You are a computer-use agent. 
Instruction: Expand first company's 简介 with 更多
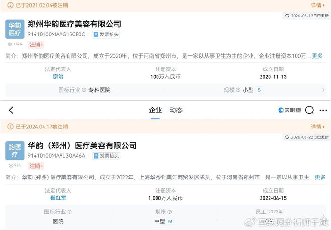pyautogui.click(x=317, y=56)
